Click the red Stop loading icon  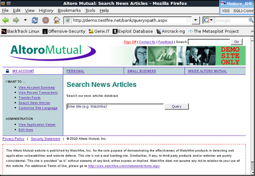point(46,20)
